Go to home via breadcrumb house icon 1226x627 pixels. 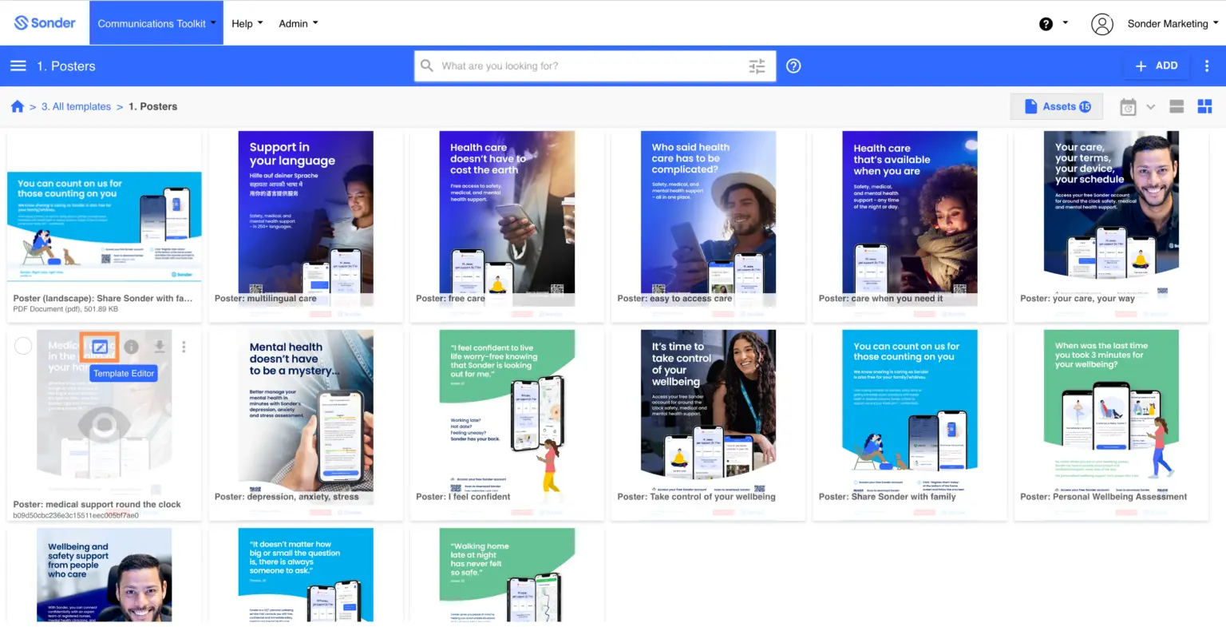click(18, 106)
